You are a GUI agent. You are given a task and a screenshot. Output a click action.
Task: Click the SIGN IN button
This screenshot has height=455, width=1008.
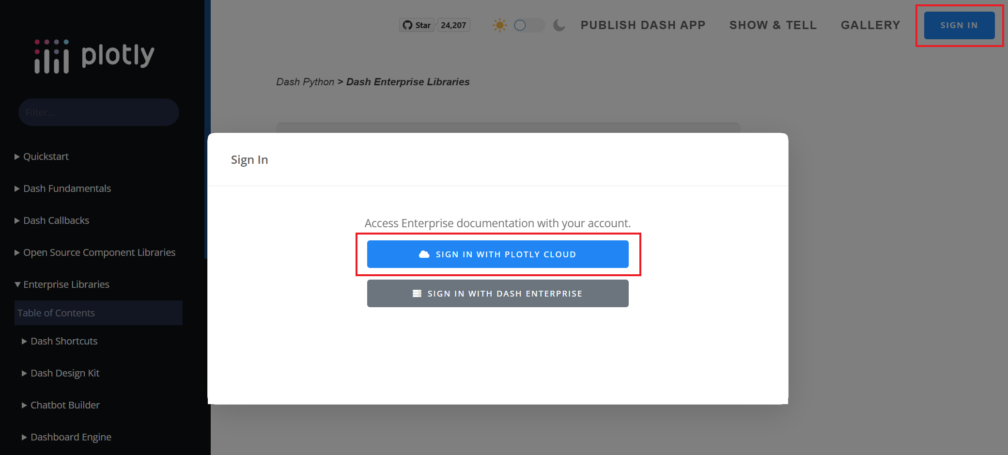pyautogui.click(x=959, y=25)
